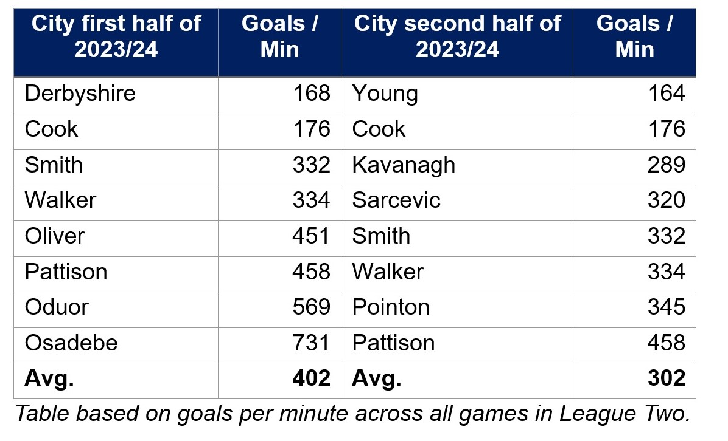Click the "City first half of 2023/24" header
The height and width of the screenshot is (441, 728).
click(x=116, y=36)
